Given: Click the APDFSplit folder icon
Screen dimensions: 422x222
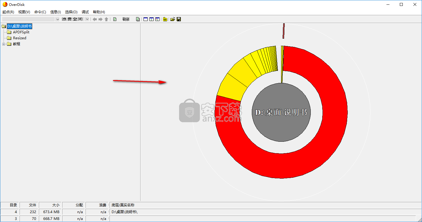Looking at the screenshot, I should point(9,32).
